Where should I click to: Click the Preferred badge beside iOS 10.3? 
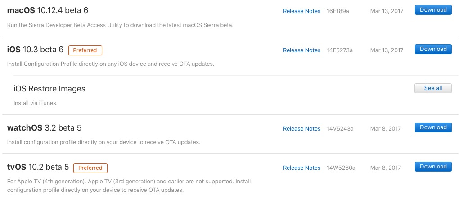85,50
